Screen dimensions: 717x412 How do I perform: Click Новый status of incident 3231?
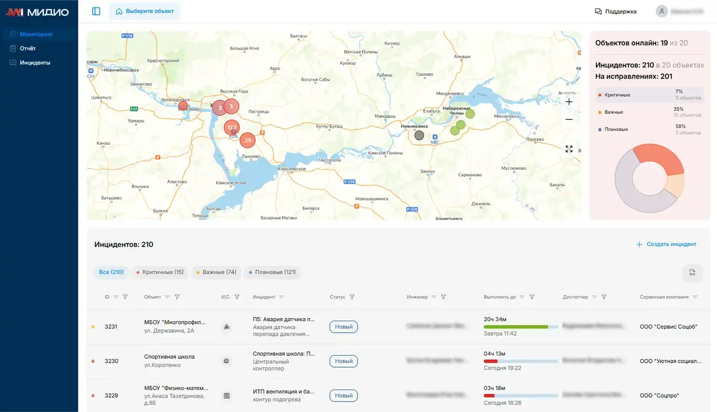tap(344, 326)
